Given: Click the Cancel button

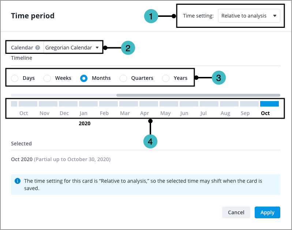Looking at the screenshot, I should tap(236, 212).
